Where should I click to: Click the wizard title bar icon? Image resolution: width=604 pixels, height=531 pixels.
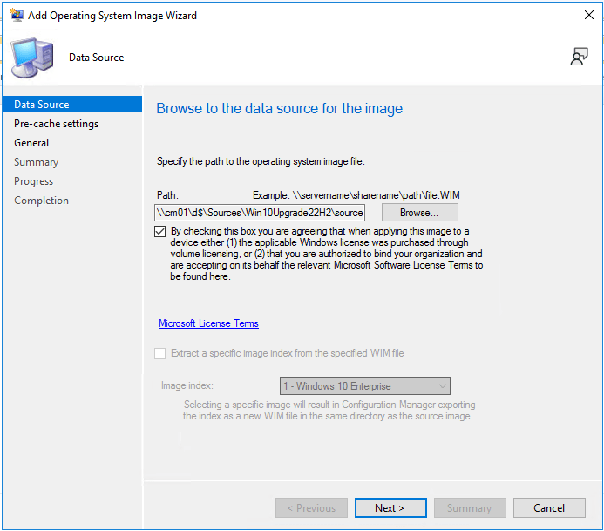[x=17, y=15]
